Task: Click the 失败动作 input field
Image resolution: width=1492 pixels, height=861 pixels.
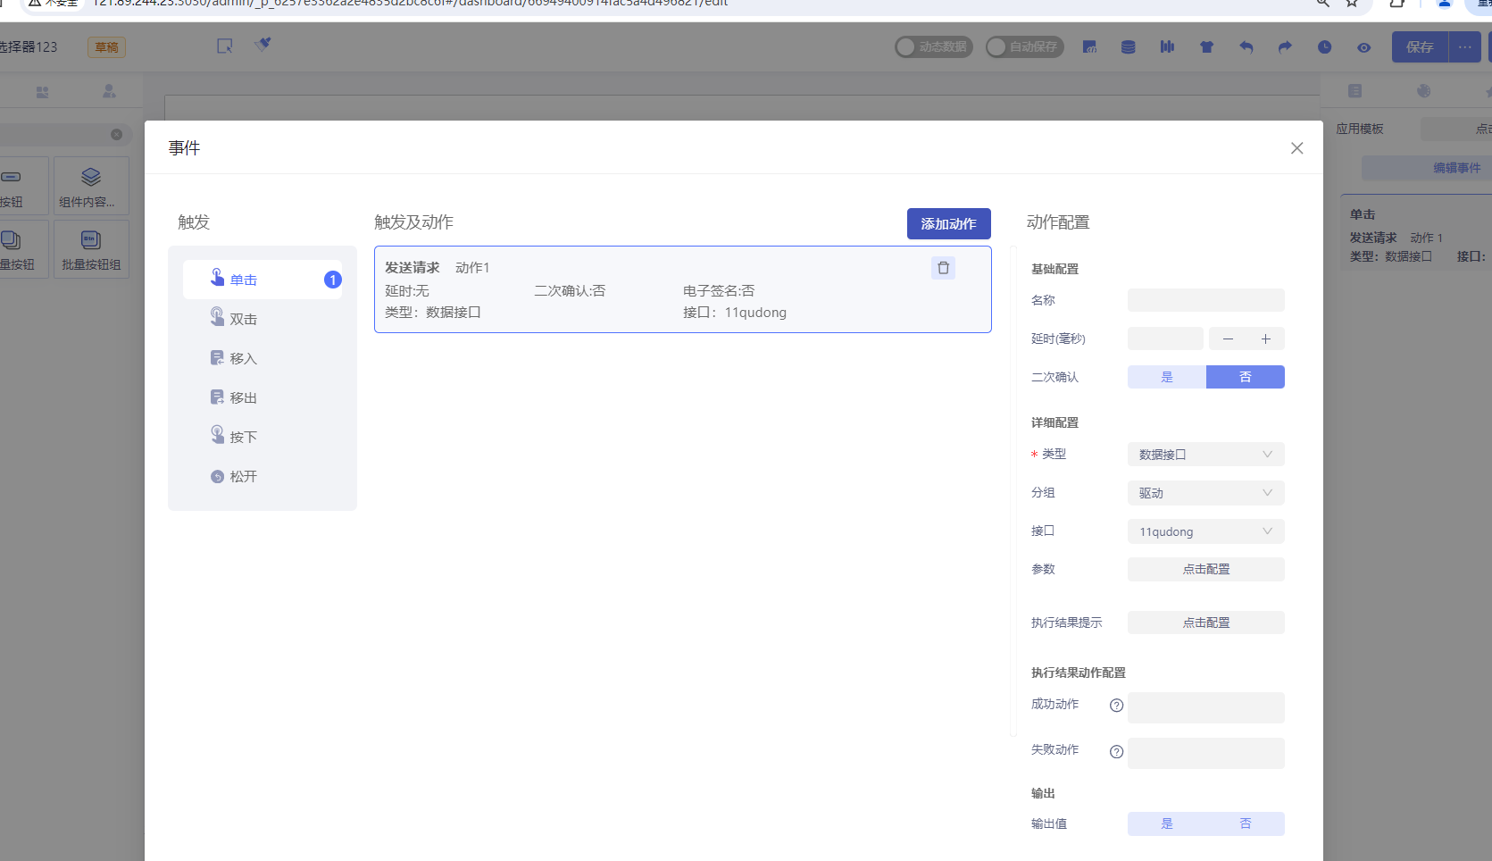Action: pos(1206,753)
